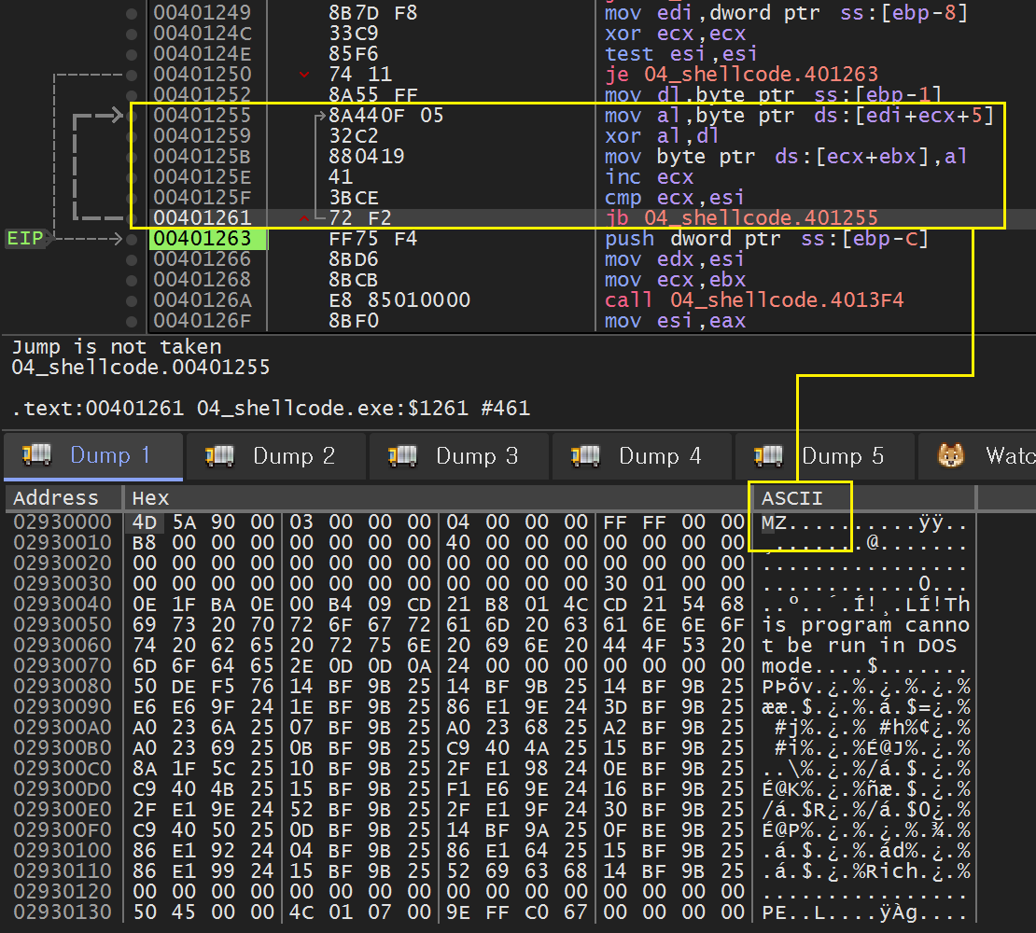Screen dimensions: 1036x933
Task: Click the 'mov ecx,ebx' instruction
Action: tap(675, 280)
